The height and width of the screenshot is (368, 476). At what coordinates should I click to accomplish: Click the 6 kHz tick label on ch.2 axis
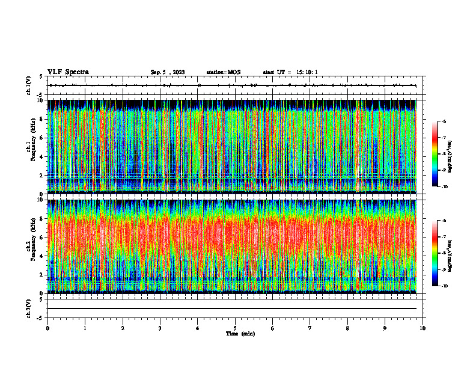(42, 238)
